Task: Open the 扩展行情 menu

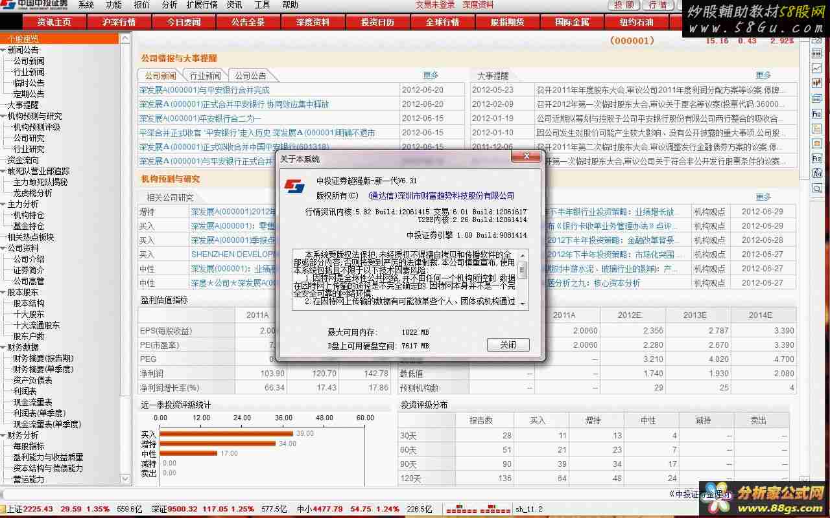Action: [202, 5]
